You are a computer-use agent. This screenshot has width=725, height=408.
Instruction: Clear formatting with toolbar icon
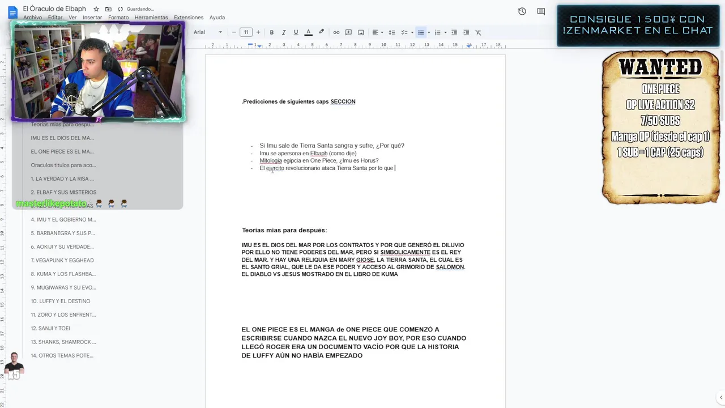click(478, 32)
